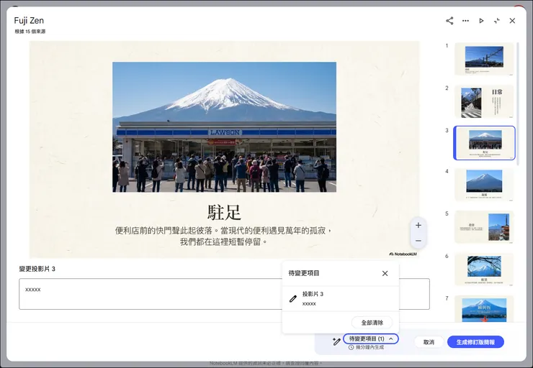Click the clock icon beside 幾分鐘內生成

pos(351,347)
